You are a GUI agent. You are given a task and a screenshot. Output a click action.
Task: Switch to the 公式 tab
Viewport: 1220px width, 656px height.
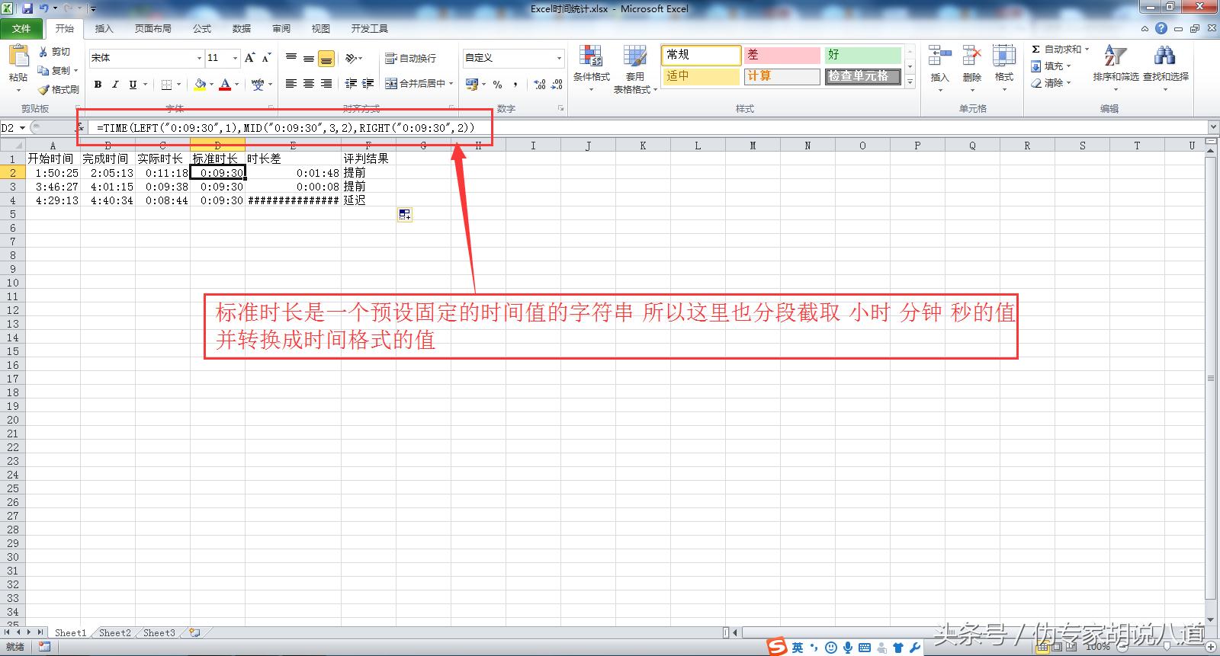(x=202, y=28)
